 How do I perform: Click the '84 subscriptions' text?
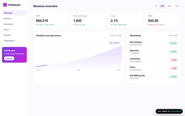click(136, 45)
